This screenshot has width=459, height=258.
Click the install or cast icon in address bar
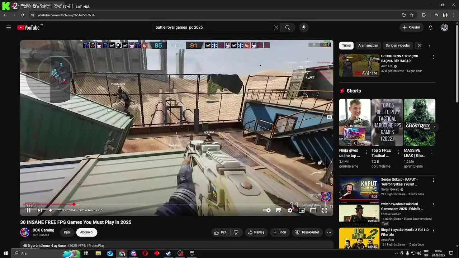[x=404, y=15]
